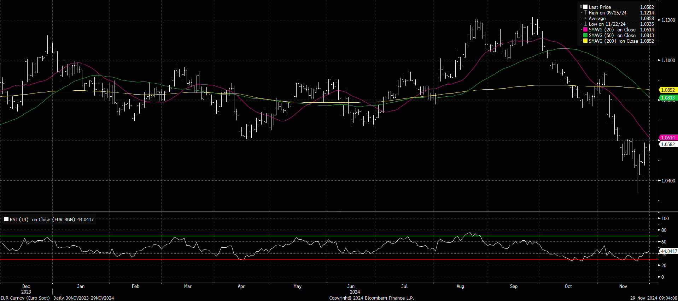Screen dimensions: 678x301
Task: Click the magenta 1.0614 axis price tag
Action: click(668, 138)
